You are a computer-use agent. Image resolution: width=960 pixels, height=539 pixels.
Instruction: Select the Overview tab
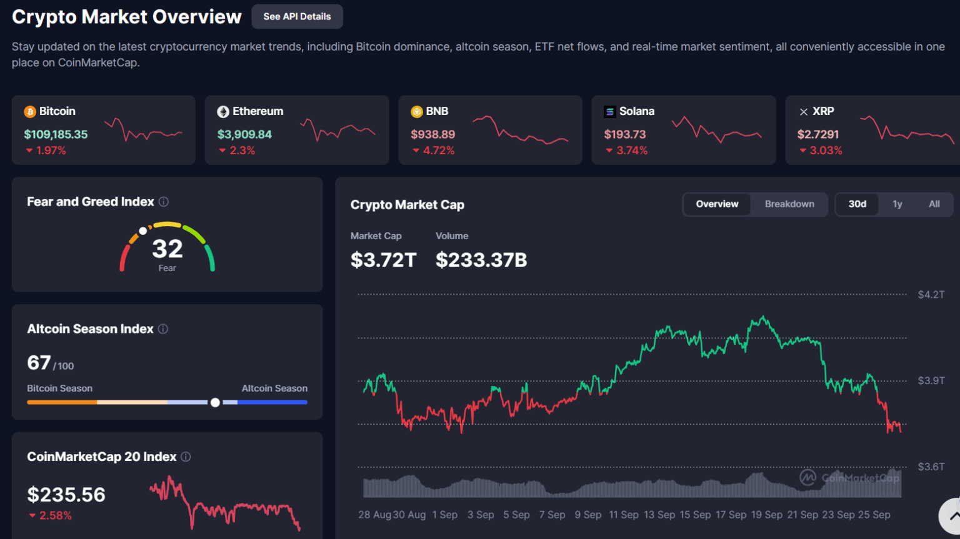pos(717,204)
